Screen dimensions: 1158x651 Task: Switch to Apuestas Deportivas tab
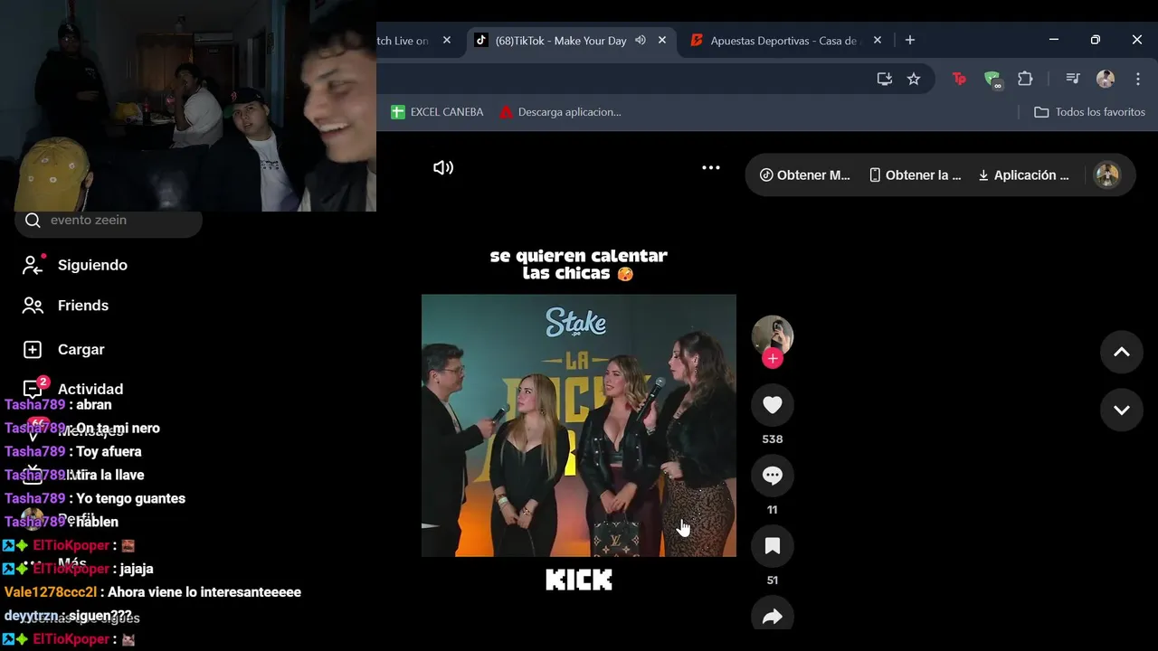pyautogui.click(x=783, y=41)
